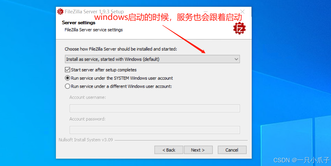Minimize the FileZilla Server Setup window
Screen dimensions: 331x166
(206, 12)
